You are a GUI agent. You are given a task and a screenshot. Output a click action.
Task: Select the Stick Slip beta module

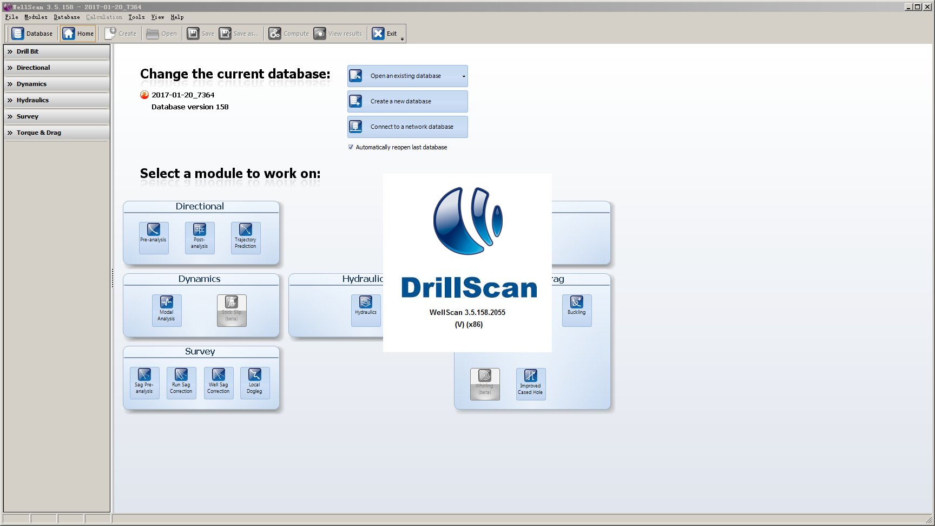coord(232,310)
